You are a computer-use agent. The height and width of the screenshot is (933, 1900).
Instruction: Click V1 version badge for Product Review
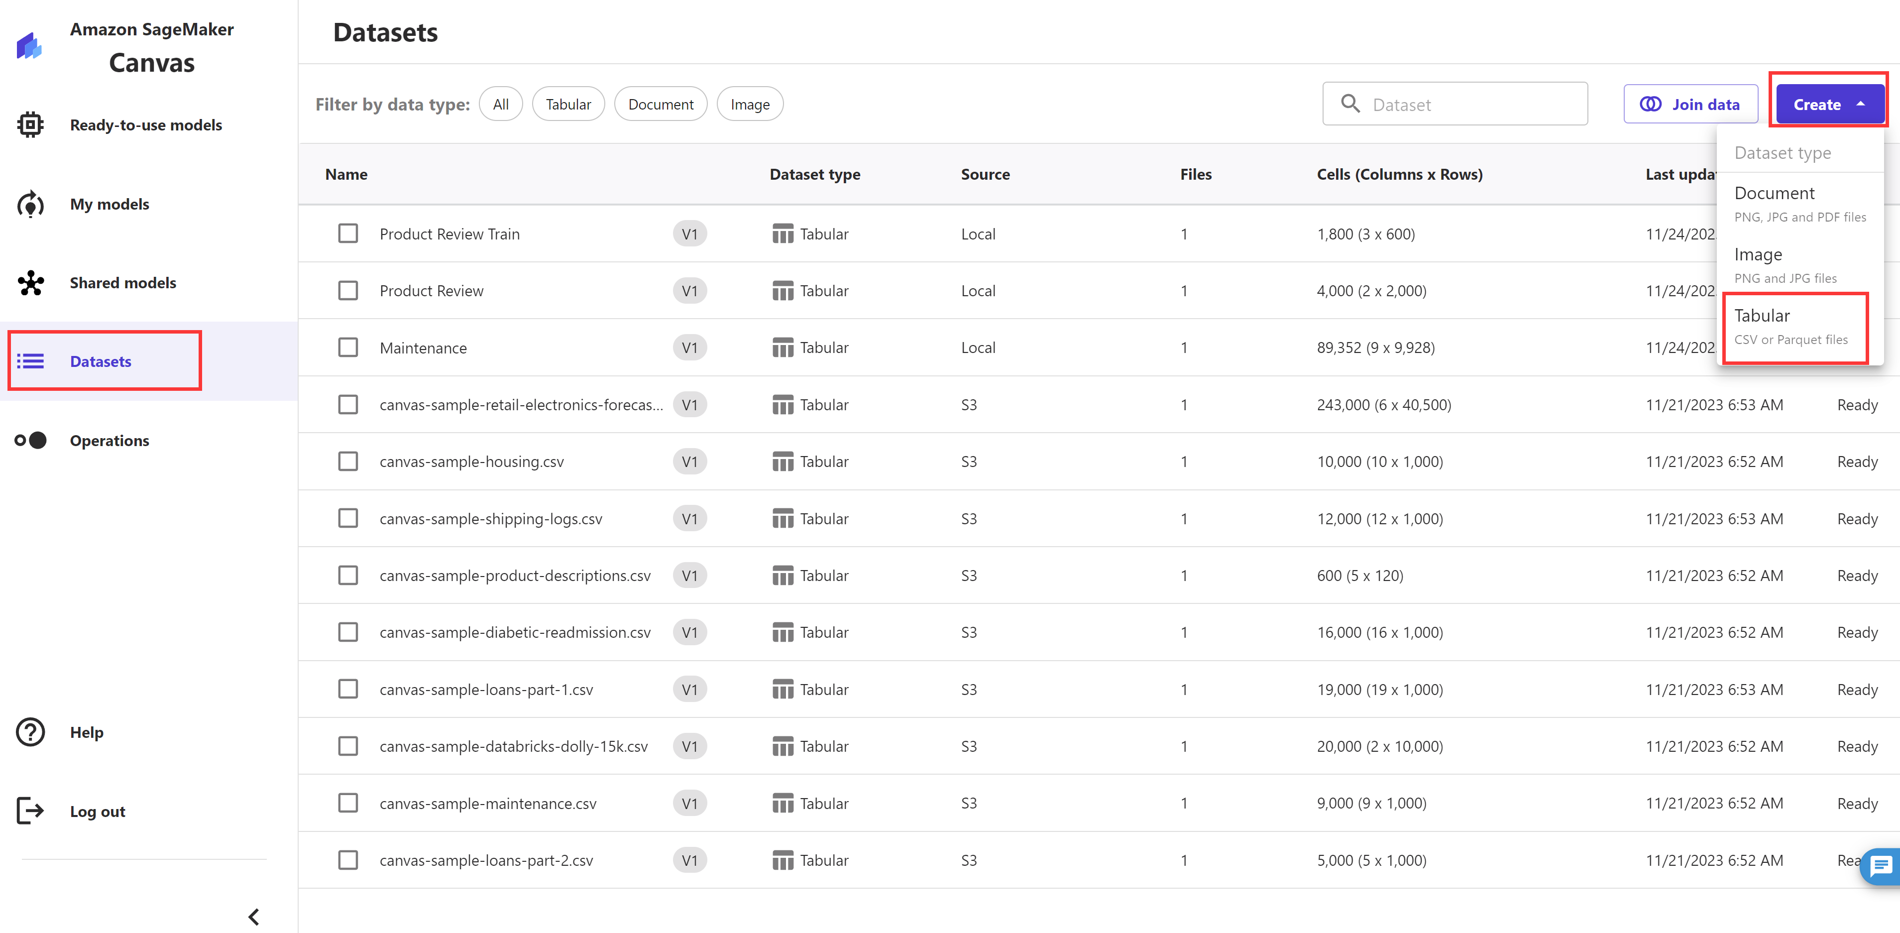(x=689, y=291)
